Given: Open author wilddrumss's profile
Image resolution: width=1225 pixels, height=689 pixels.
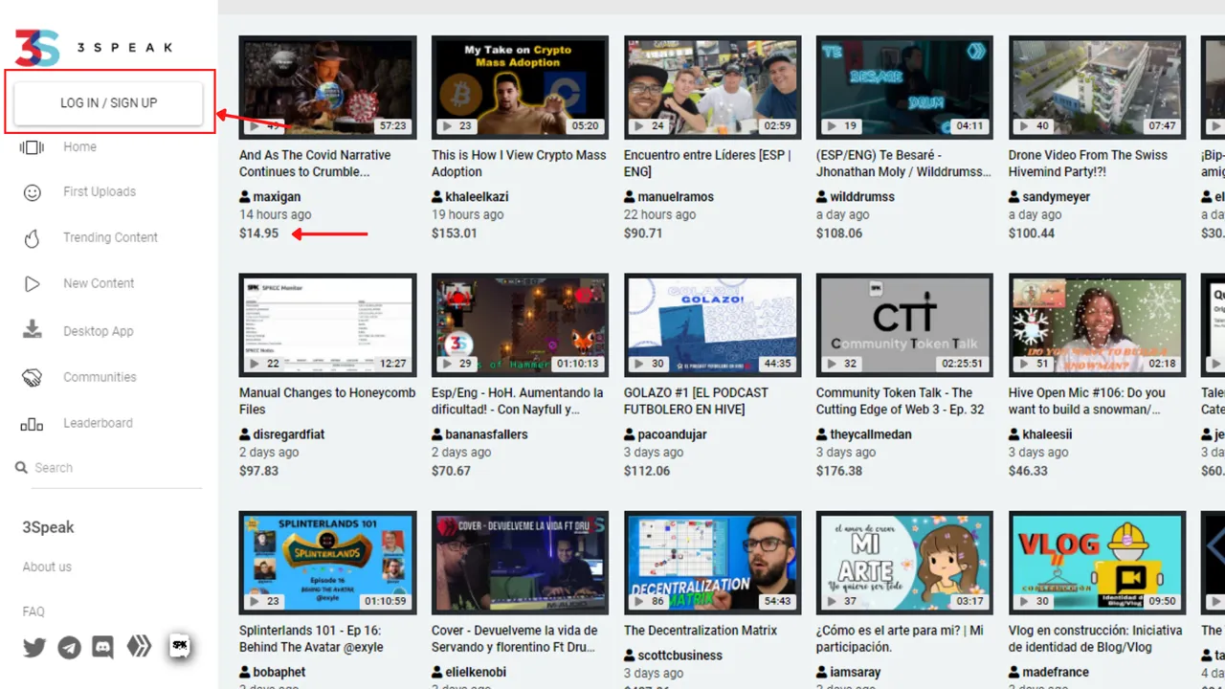Looking at the screenshot, I should pyautogui.click(x=862, y=196).
